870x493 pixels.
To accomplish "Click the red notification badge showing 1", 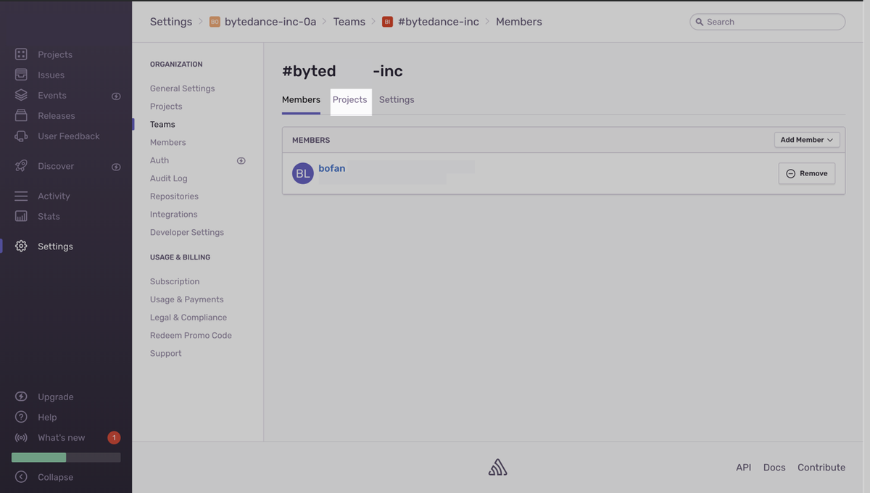I will pos(114,437).
